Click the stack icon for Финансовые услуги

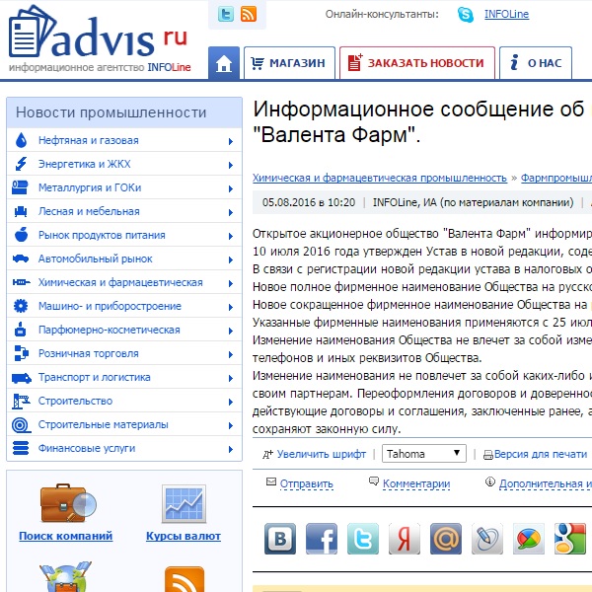coord(21,448)
